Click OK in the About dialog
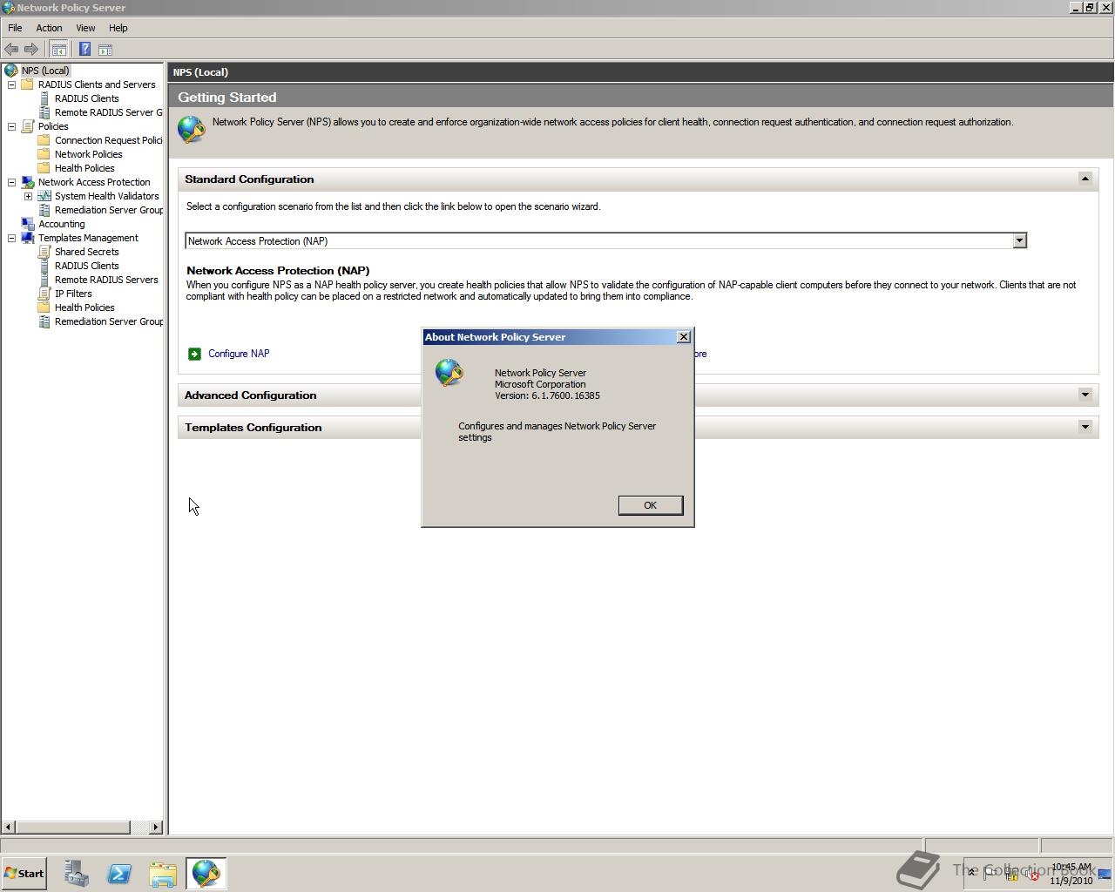The image size is (1115, 892). pos(650,505)
